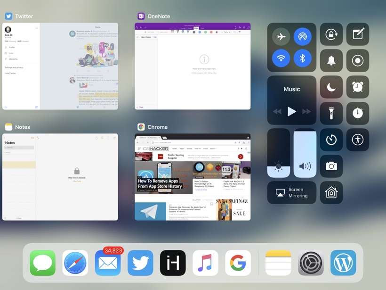Open WordPress from the dock
386x290 pixels.
344,263
